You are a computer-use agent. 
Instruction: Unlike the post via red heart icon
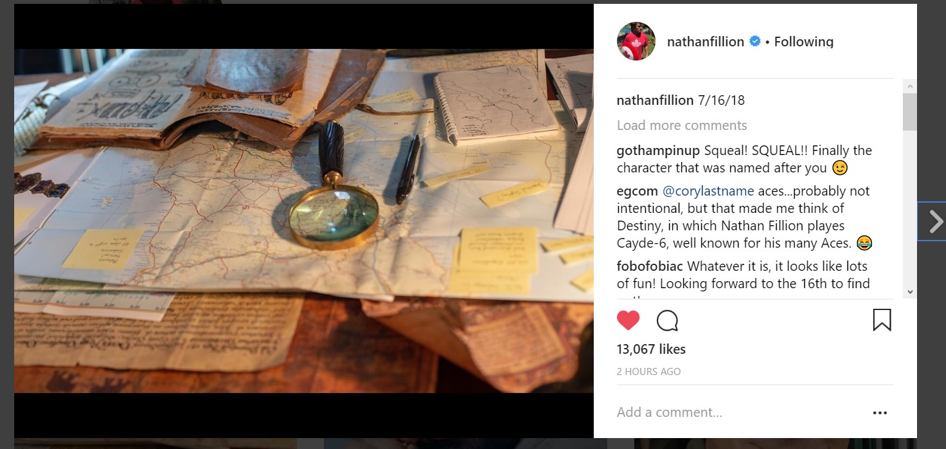[629, 320]
